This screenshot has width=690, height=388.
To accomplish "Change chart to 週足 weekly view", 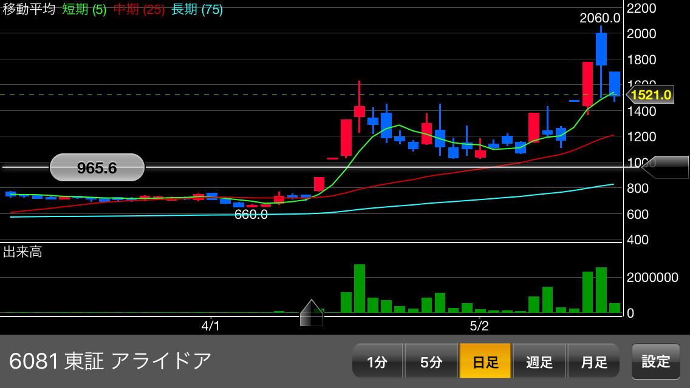I will (x=539, y=361).
